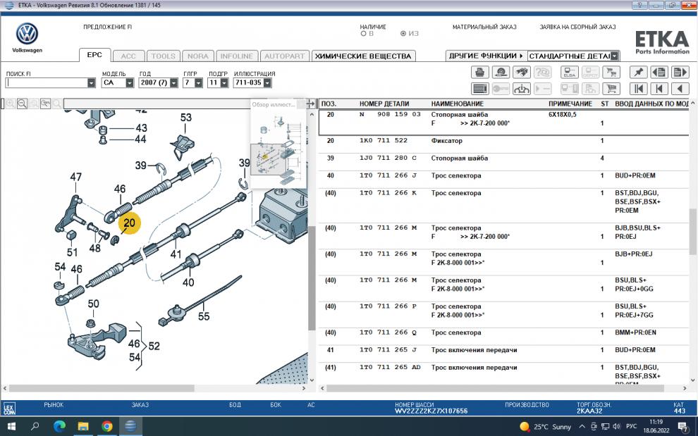Open the МОДЕЛЬ dropdown showing CA
698x436 pixels.
[x=130, y=82]
